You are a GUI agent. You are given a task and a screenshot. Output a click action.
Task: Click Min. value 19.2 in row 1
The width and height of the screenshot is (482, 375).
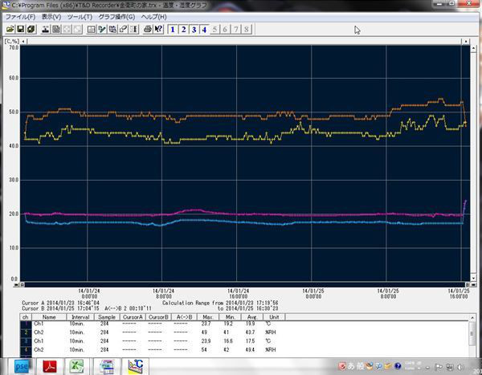pos(228,324)
